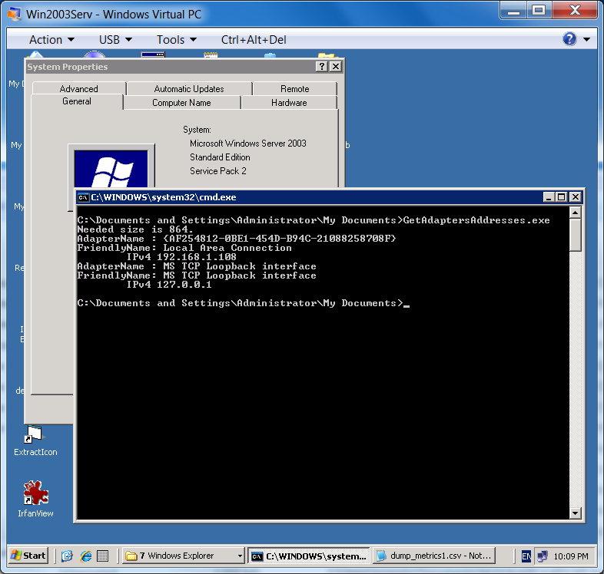The image size is (604, 574).
Task: Click the 'IPv4 127.0.0.1' output line
Action: tap(169, 285)
